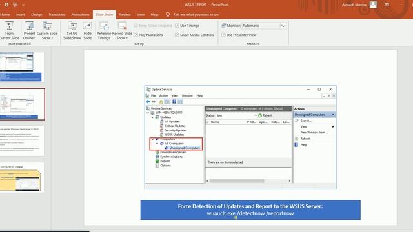The height and width of the screenshot is (232, 413).
Task: Select the text-only slide thumbnail about registering Windows client
Action: pyautogui.click(x=21, y=140)
